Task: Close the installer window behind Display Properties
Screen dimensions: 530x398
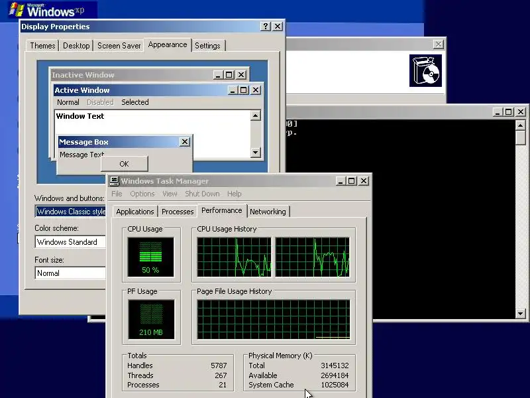Action: pos(439,44)
